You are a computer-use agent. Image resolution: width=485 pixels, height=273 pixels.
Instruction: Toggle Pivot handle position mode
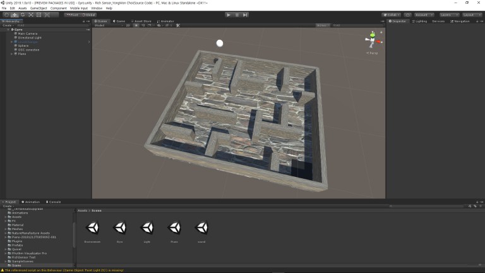[x=73, y=15]
